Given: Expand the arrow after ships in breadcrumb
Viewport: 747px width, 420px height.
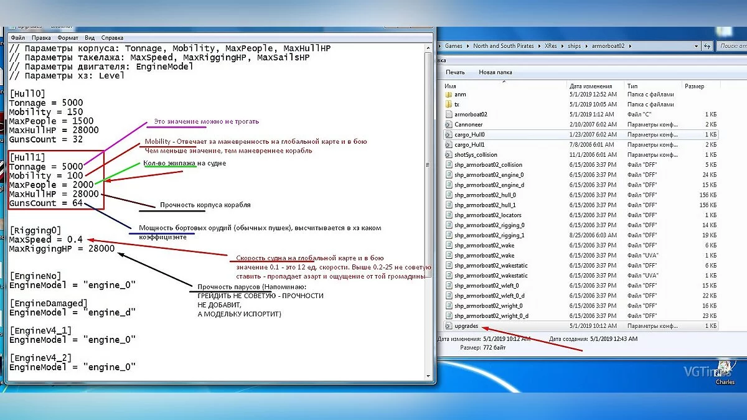Looking at the screenshot, I should click(x=586, y=45).
